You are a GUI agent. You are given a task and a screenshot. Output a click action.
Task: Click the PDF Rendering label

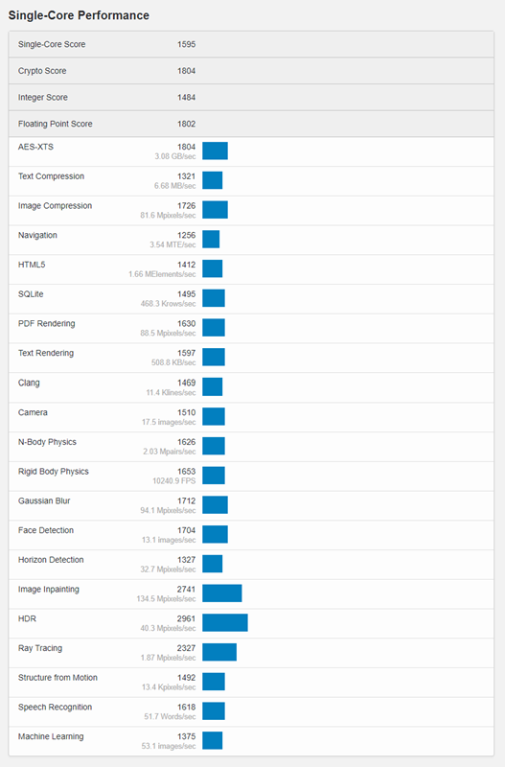[x=46, y=323]
